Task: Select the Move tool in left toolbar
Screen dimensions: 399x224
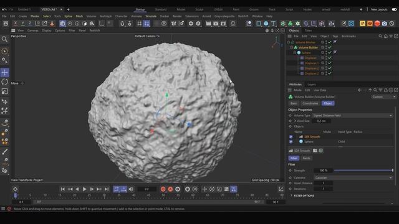Action: tap(4, 72)
